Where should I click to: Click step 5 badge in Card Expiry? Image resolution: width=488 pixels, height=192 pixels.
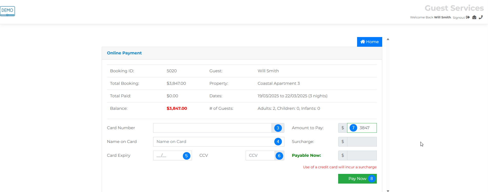pos(186,156)
